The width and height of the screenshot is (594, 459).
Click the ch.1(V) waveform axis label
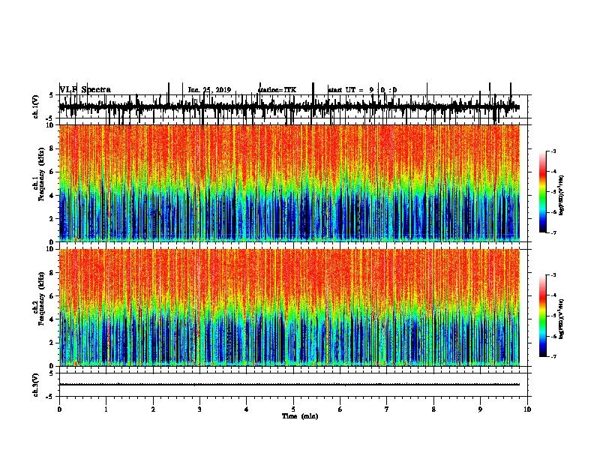click(x=36, y=106)
